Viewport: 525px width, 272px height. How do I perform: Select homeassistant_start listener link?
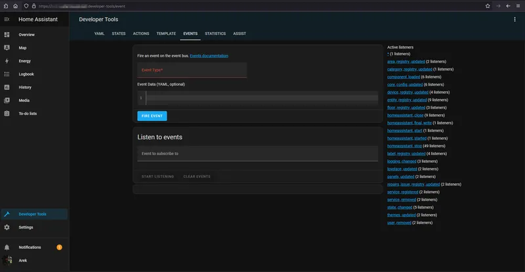(405, 131)
